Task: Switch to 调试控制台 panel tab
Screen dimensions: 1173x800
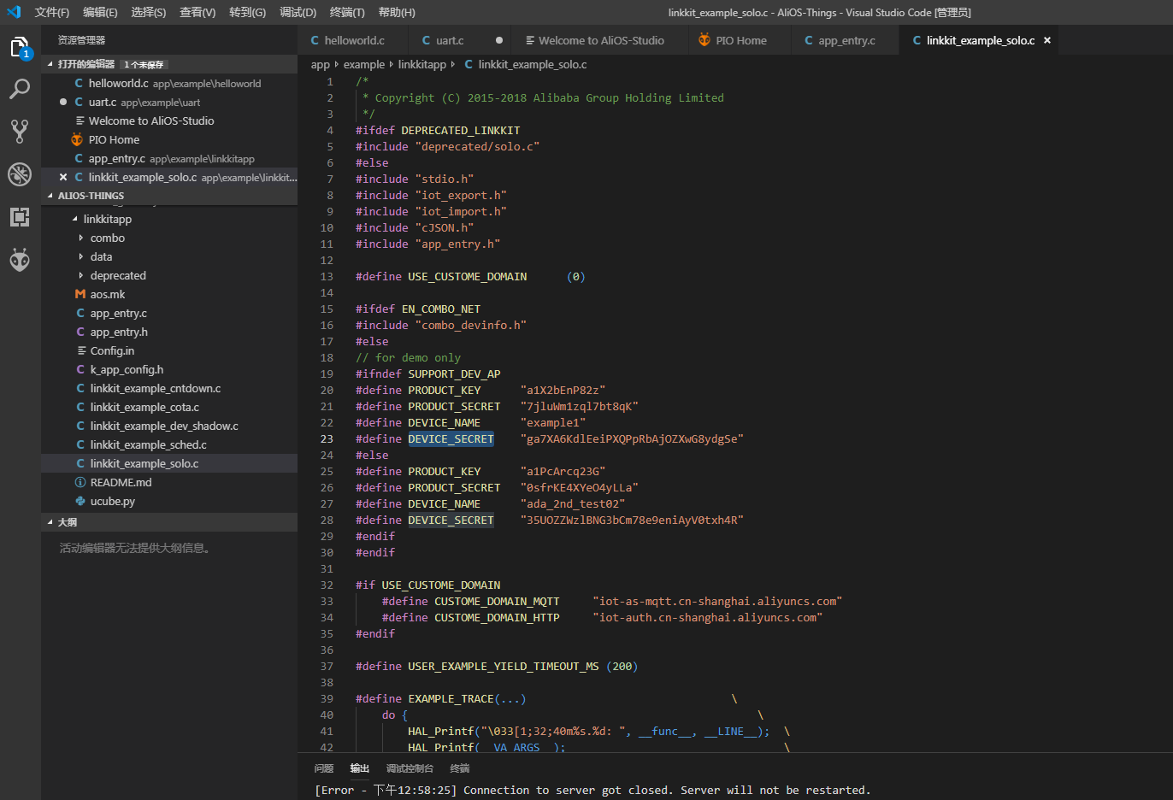Action: click(x=410, y=768)
